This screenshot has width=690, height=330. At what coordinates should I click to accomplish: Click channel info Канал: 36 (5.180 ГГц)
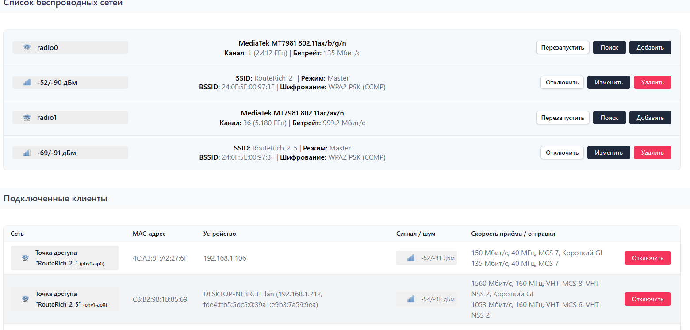(253, 123)
